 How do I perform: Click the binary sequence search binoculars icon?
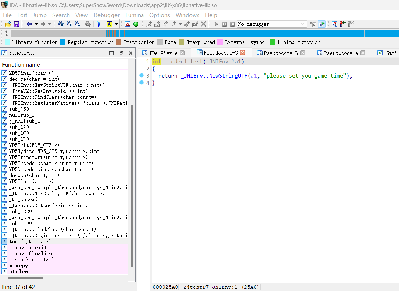[x=77, y=24]
